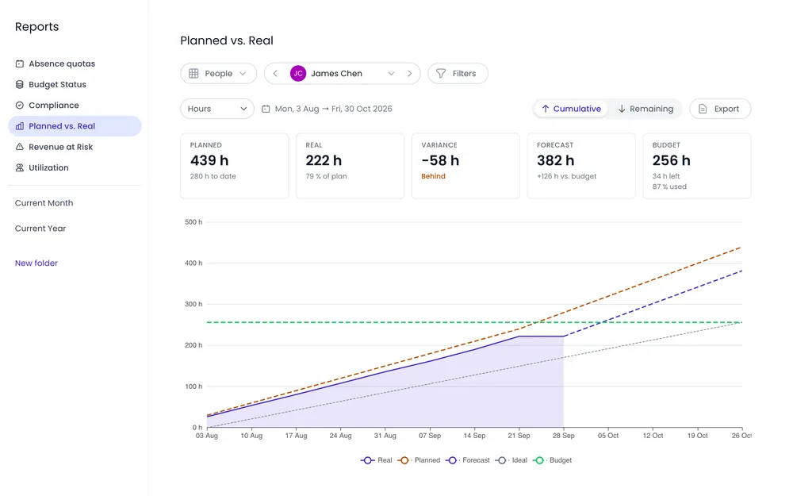Open the Utilization report
793x496 pixels.
(75, 167)
